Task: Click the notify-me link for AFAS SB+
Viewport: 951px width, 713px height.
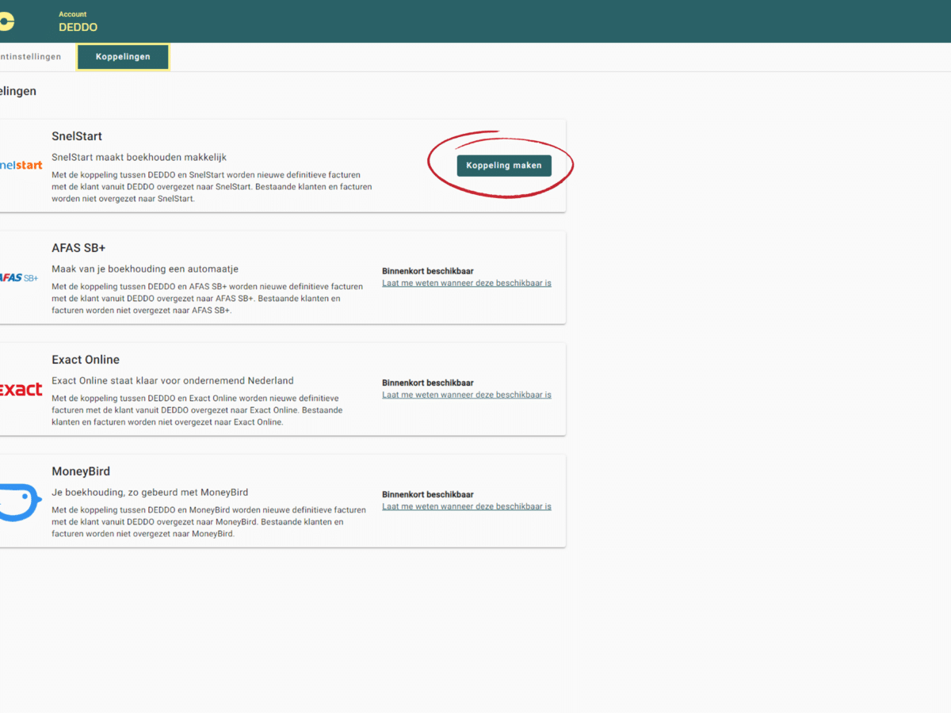Action: coord(466,283)
